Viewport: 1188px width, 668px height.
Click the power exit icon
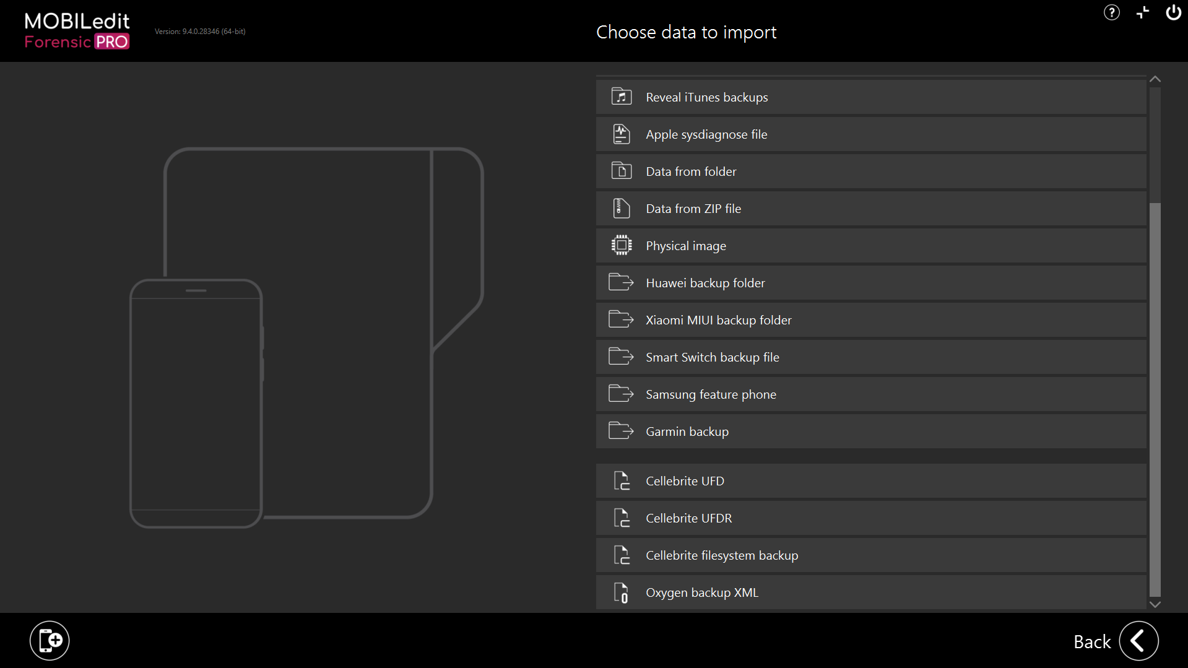1173,12
